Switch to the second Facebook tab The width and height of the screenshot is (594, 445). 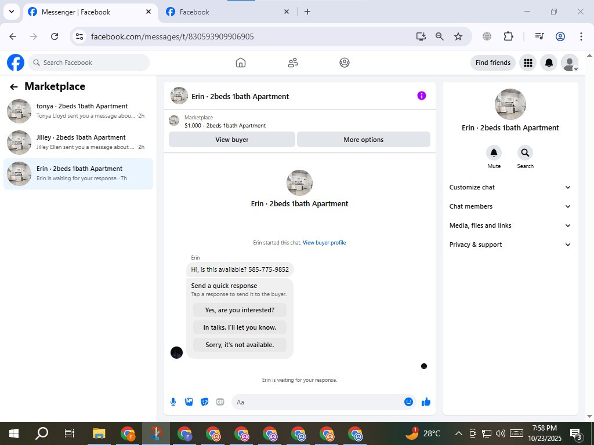click(227, 12)
